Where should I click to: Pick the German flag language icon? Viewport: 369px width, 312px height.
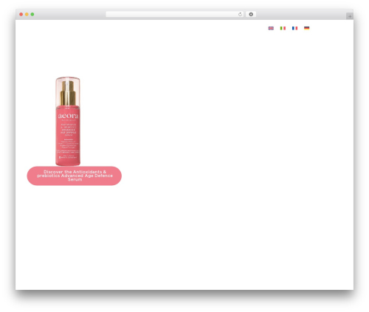[x=306, y=28]
